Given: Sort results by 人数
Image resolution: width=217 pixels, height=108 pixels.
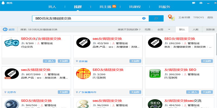Looking at the screenshot, I should pyautogui.click(x=196, y=29).
